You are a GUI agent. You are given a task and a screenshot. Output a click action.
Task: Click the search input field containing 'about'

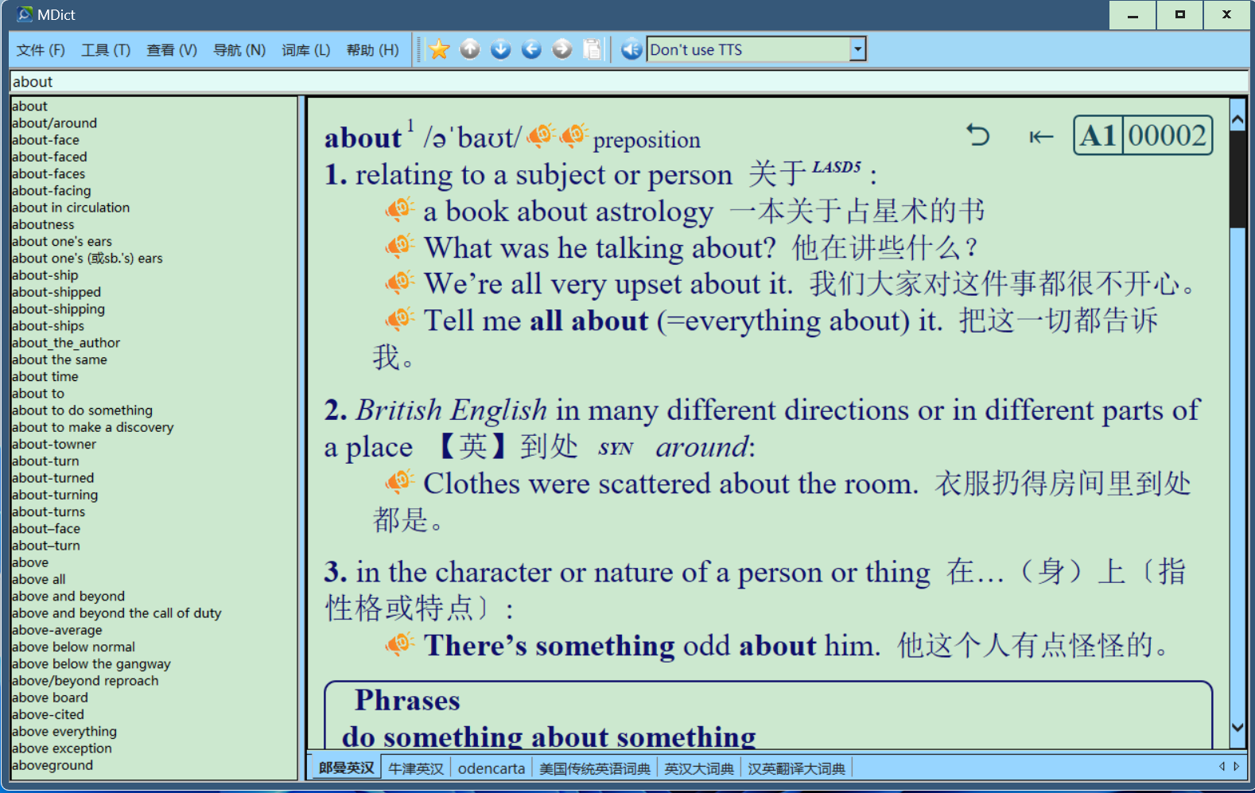[627, 82]
